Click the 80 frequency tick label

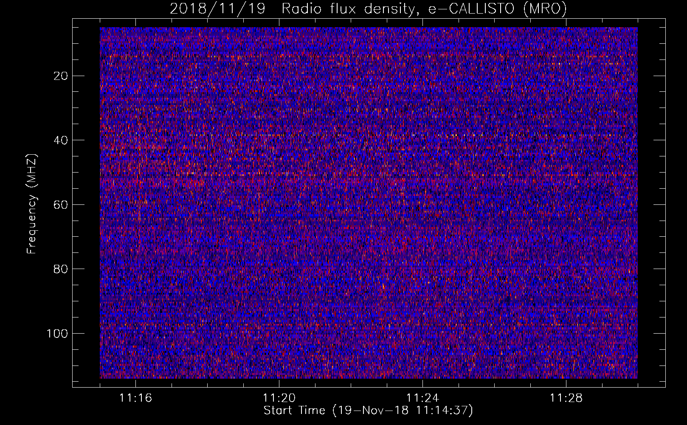(x=61, y=269)
